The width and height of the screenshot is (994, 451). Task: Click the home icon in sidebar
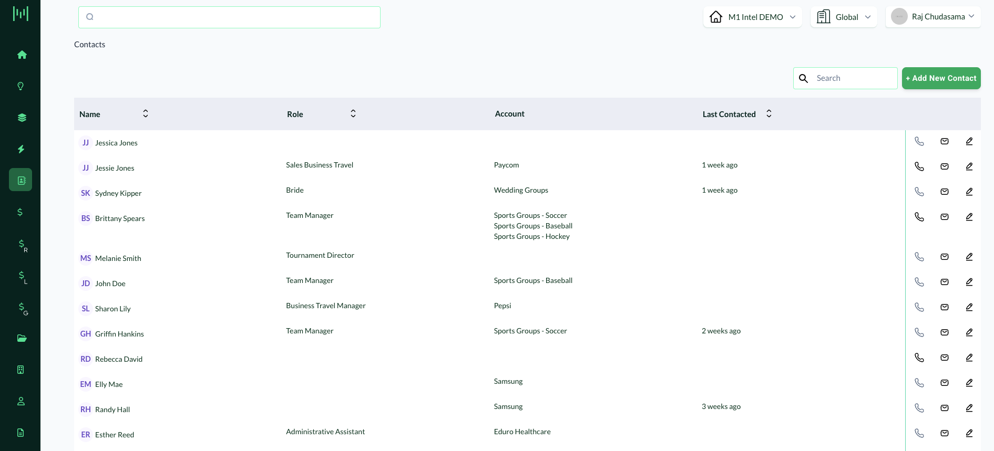22,55
